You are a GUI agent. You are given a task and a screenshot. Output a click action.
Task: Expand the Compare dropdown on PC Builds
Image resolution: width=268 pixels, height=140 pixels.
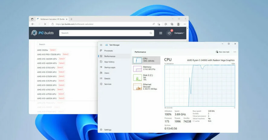[x=179, y=33]
